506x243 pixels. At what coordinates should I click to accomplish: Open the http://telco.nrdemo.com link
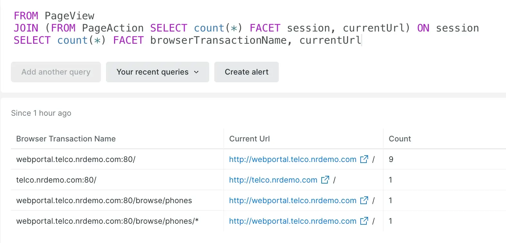click(x=273, y=180)
